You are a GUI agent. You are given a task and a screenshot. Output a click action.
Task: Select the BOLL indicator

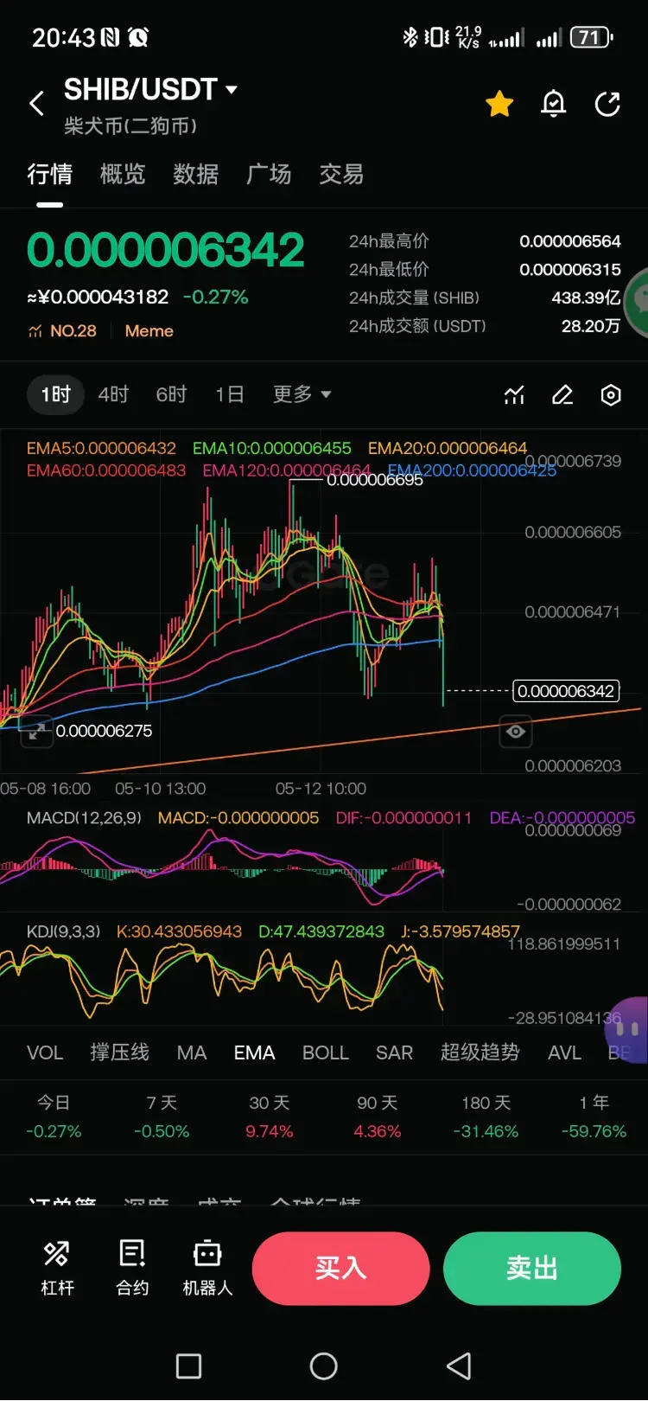pyautogui.click(x=326, y=1052)
